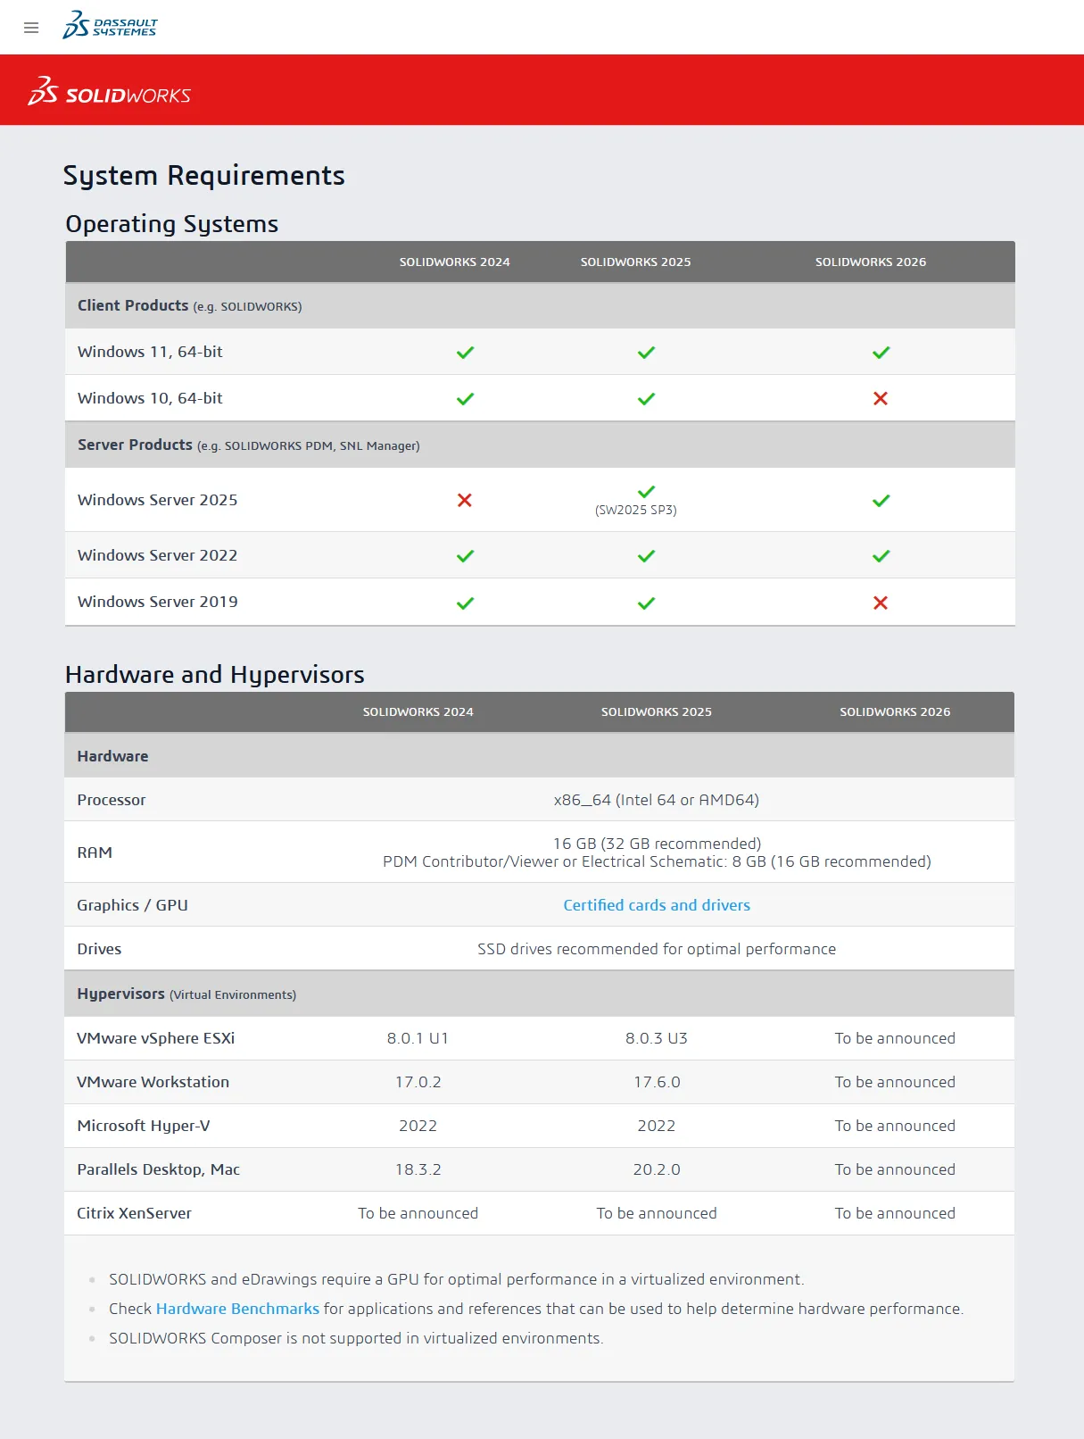Click the Windows Server 2025 row label

(158, 500)
